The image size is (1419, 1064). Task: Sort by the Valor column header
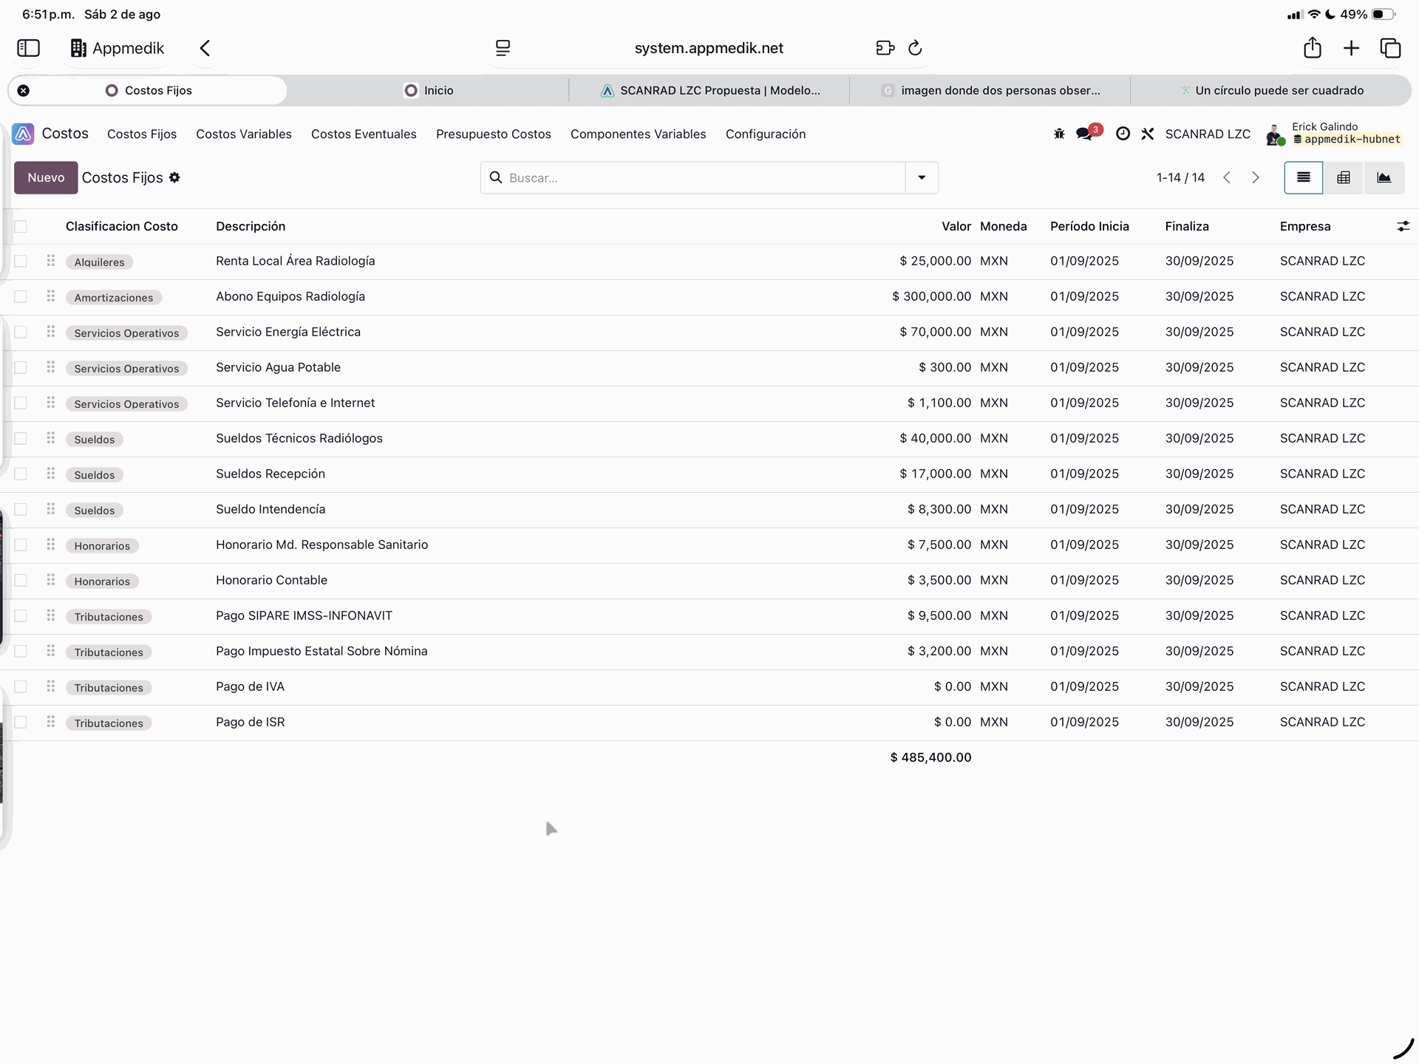956,226
